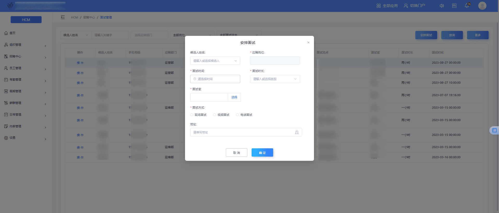499x213 pixels.
Task: Click the 薪酬管理 salary icon
Action: (x=6, y=103)
